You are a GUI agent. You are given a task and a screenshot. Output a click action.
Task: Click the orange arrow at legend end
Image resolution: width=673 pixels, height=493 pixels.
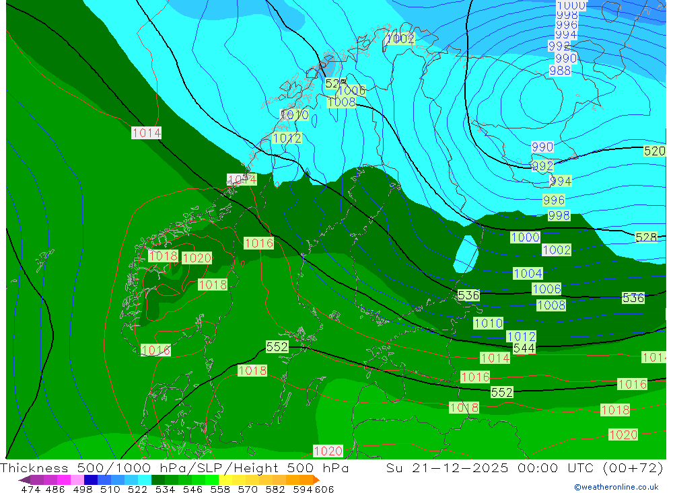tap(316, 480)
